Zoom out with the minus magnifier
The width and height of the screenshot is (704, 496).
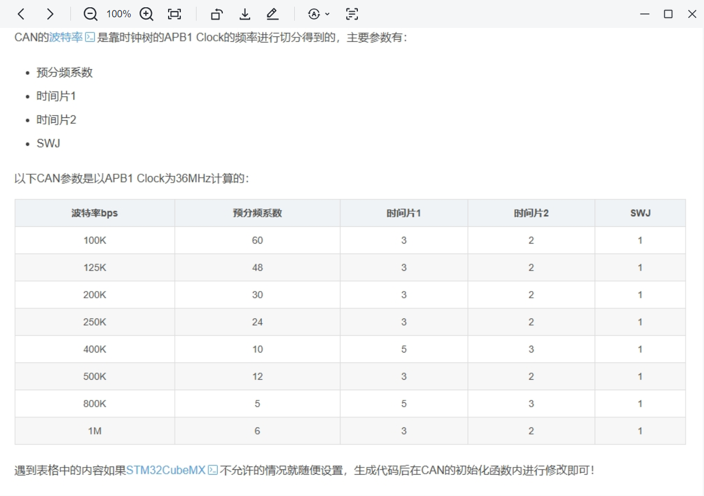coord(90,14)
